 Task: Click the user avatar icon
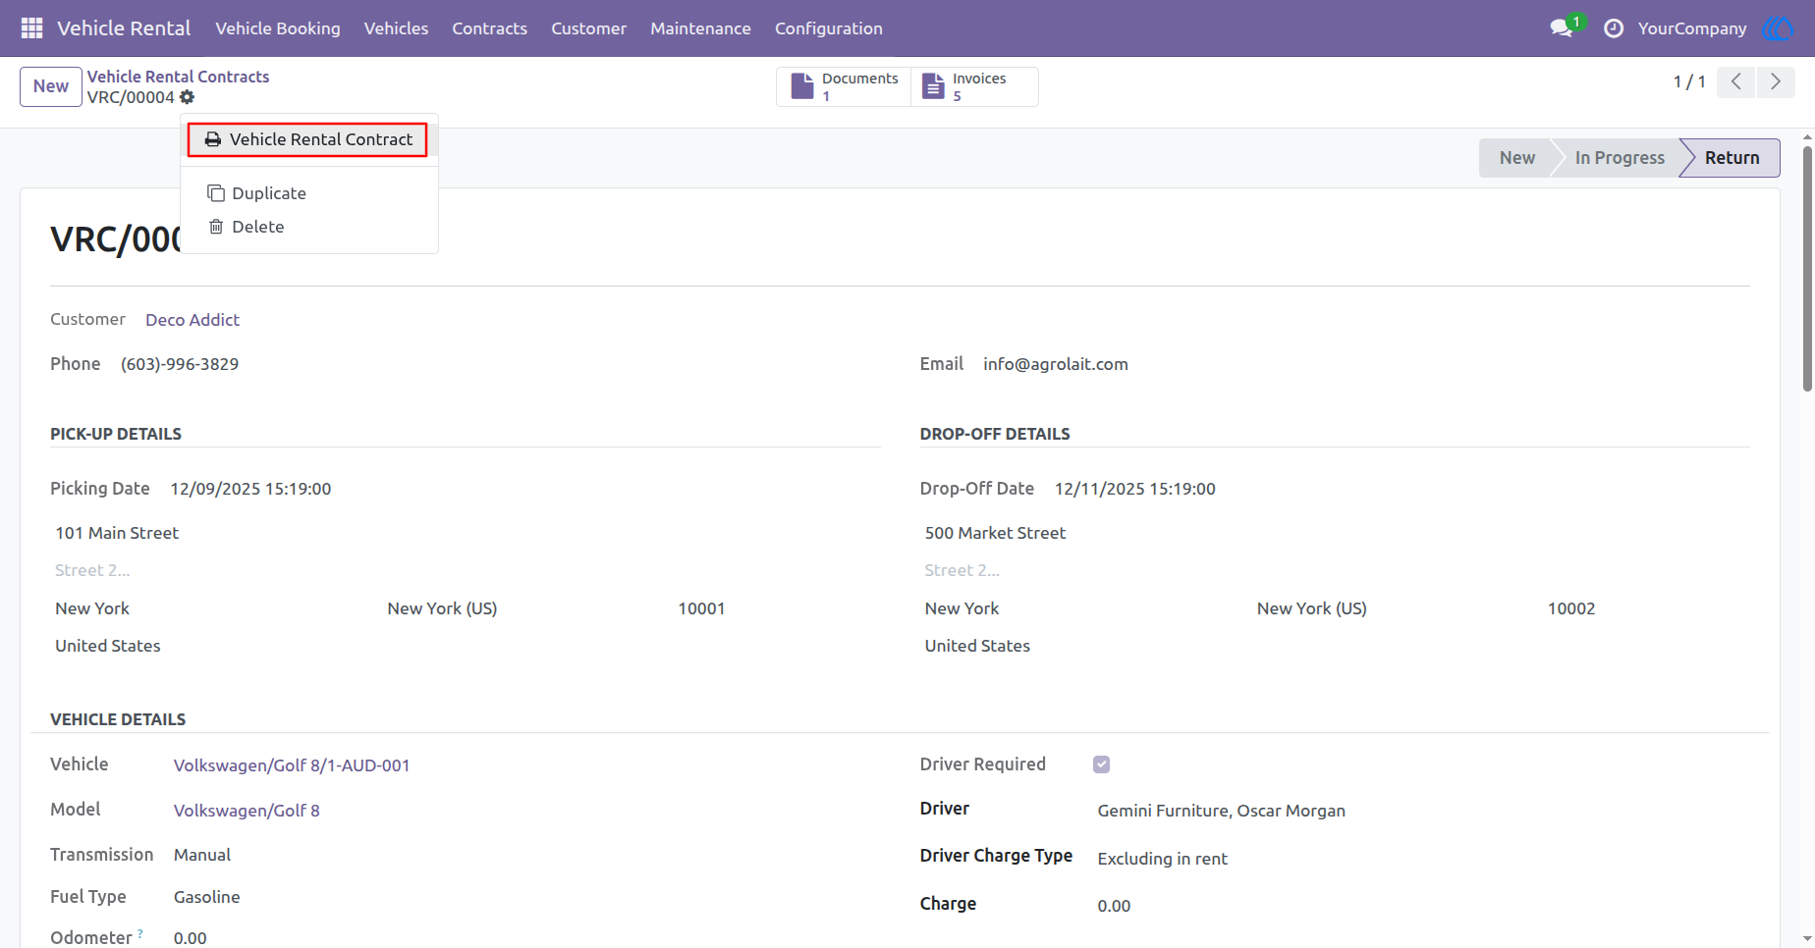click(1778, 28)
